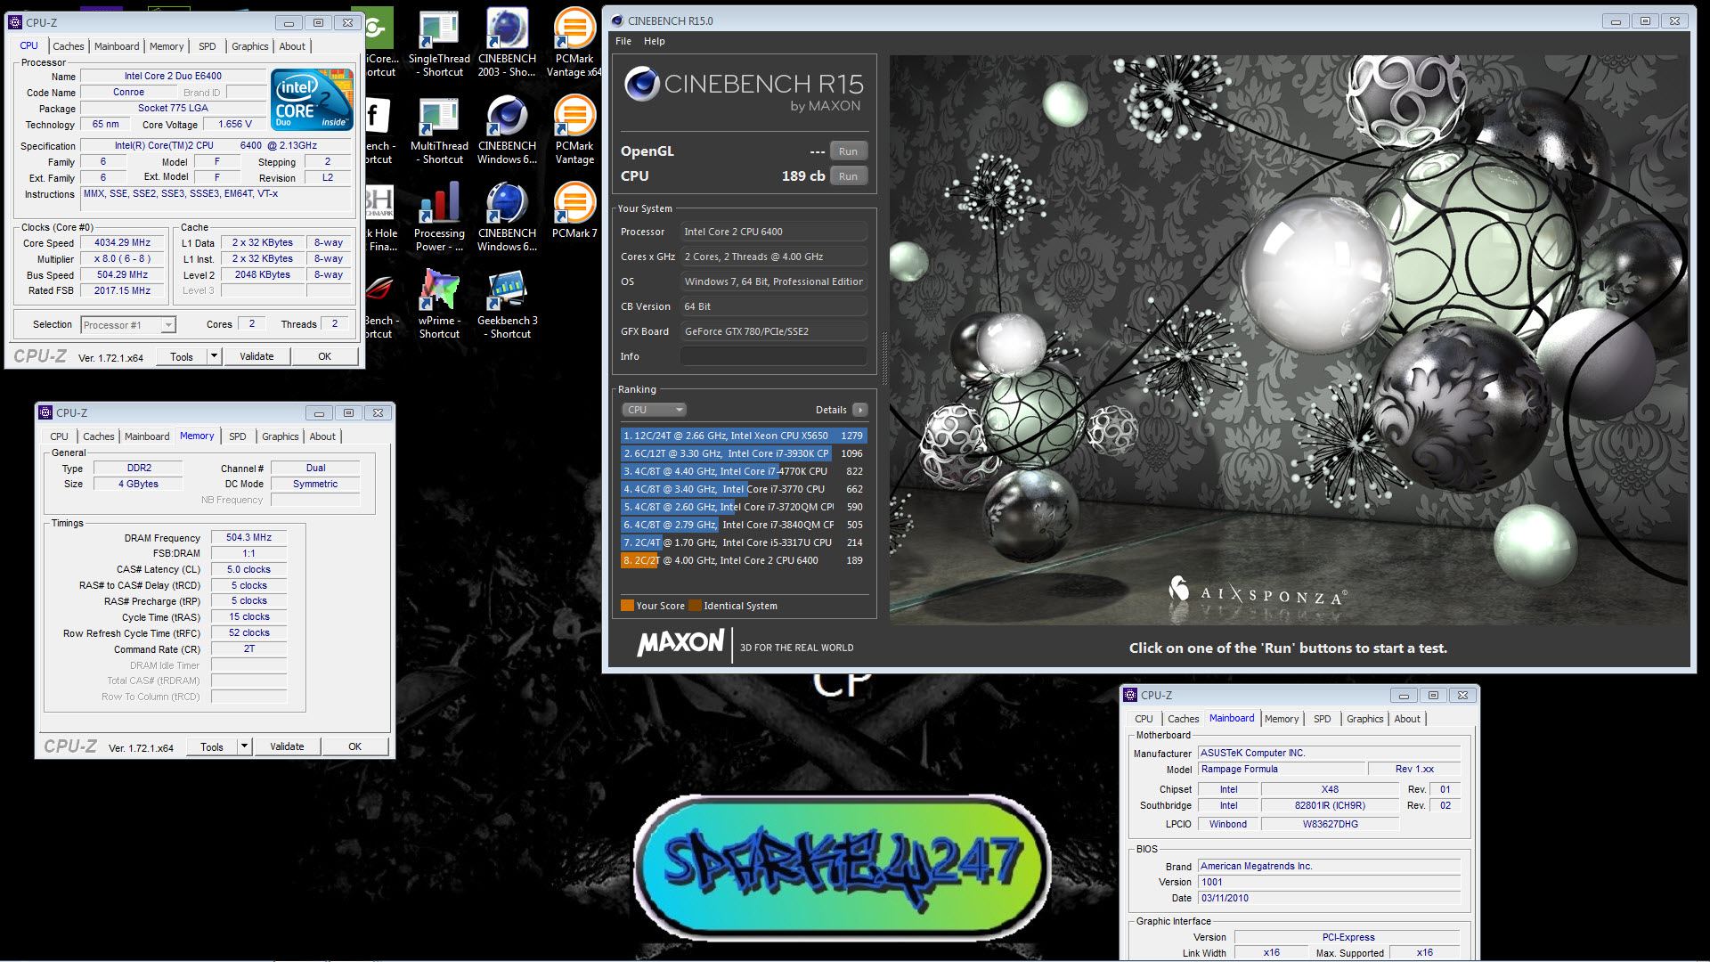Open SingleThread Shortcut desktop icon
Image resolution: width=1710 pixels, height=962 pixels.
[x=439, y=43]
